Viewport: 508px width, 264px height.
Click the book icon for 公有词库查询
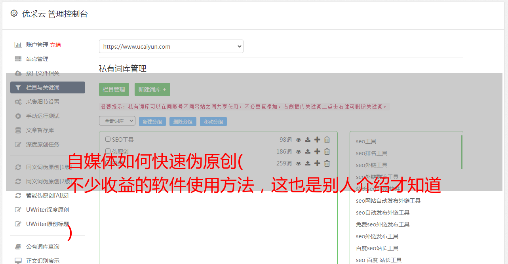tap(18, 247)
